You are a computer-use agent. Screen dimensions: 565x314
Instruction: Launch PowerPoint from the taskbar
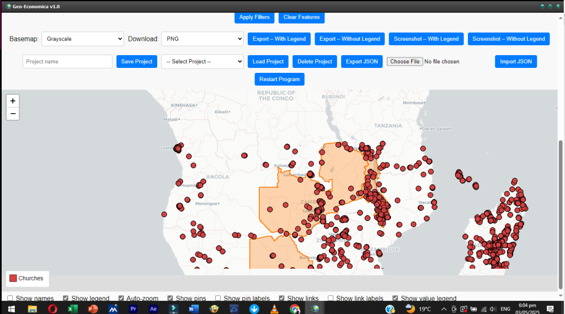93,309
